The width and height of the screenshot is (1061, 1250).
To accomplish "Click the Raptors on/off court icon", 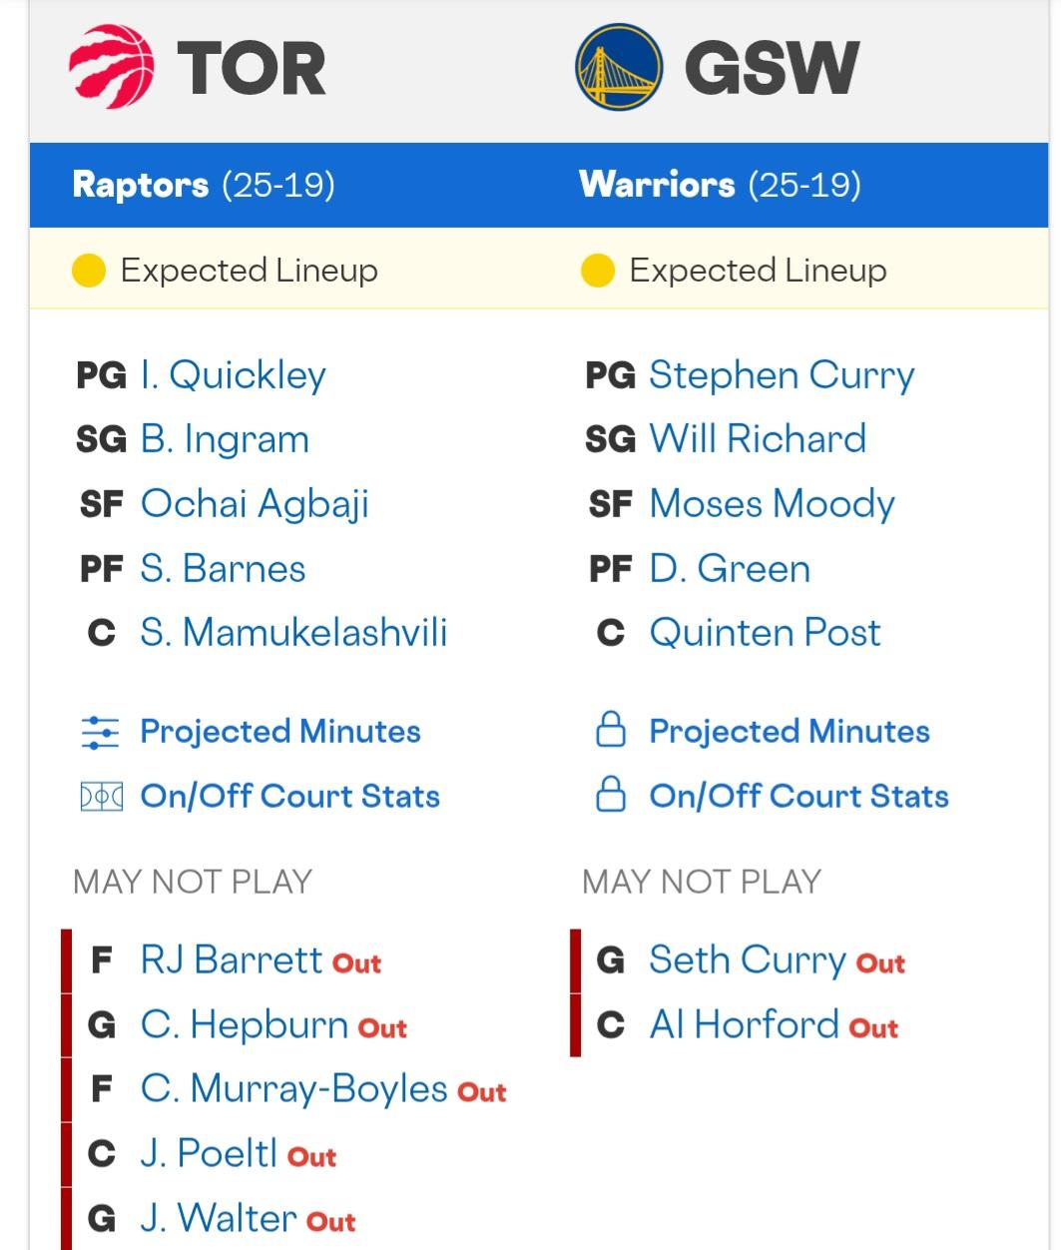I will [x=101, y=797].
